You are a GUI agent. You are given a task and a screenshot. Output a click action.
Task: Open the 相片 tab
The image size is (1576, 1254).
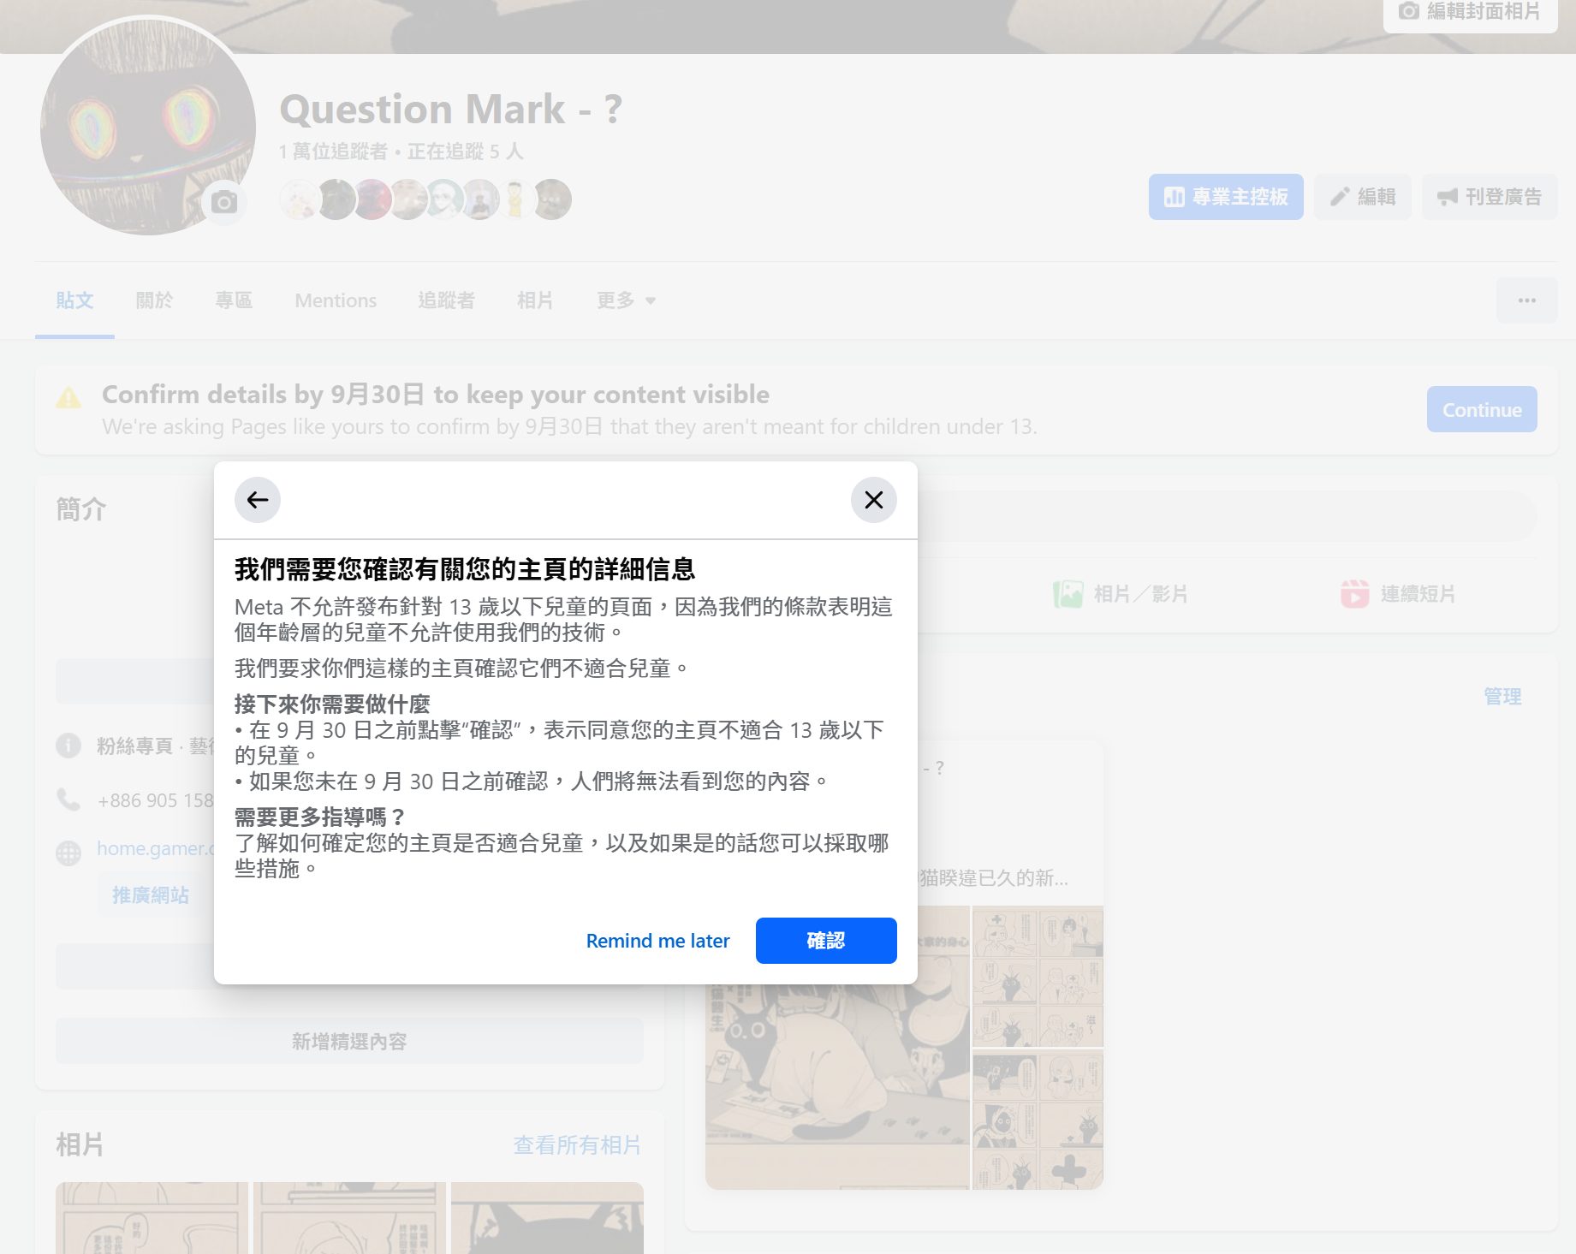(x=535, y=300)
